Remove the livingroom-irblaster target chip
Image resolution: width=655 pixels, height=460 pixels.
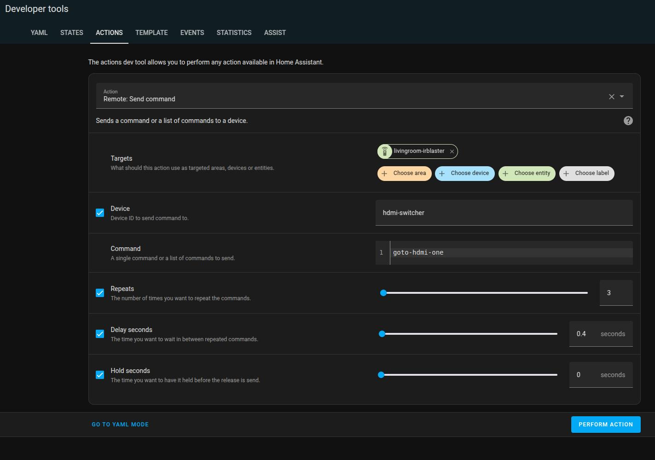click(x=452, y=151)
